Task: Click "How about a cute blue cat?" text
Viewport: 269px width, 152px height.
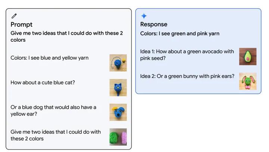Action: [43, 82]
